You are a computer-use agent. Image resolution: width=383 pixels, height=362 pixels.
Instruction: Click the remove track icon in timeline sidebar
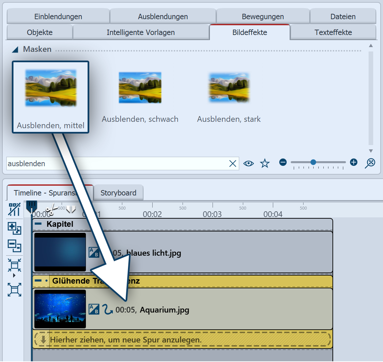14,246
